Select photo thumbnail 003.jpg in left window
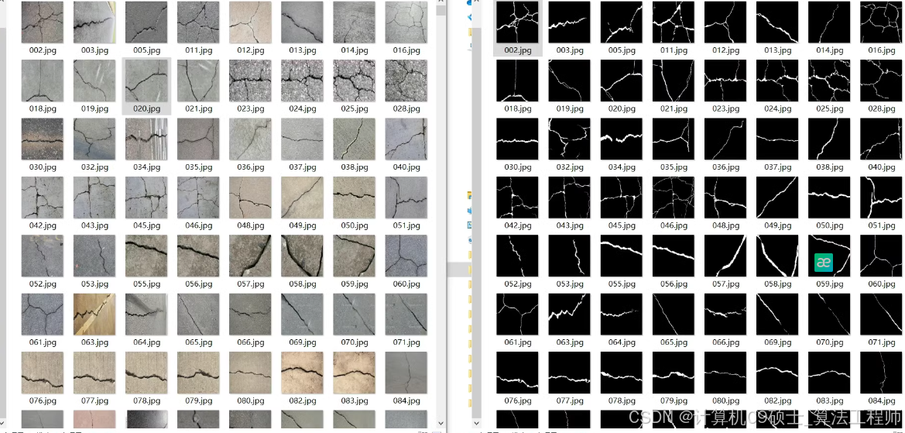The height and width of the screenshot is (433, 905). tap(94, 22)
